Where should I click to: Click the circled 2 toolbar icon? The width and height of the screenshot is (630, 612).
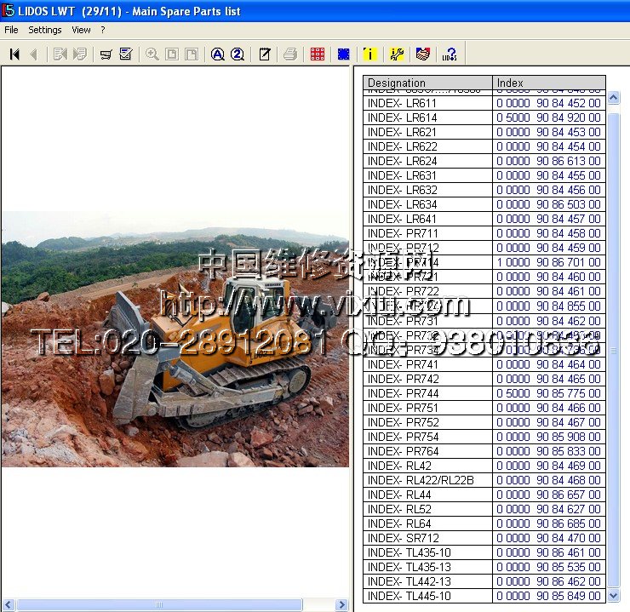pos(238,54)
